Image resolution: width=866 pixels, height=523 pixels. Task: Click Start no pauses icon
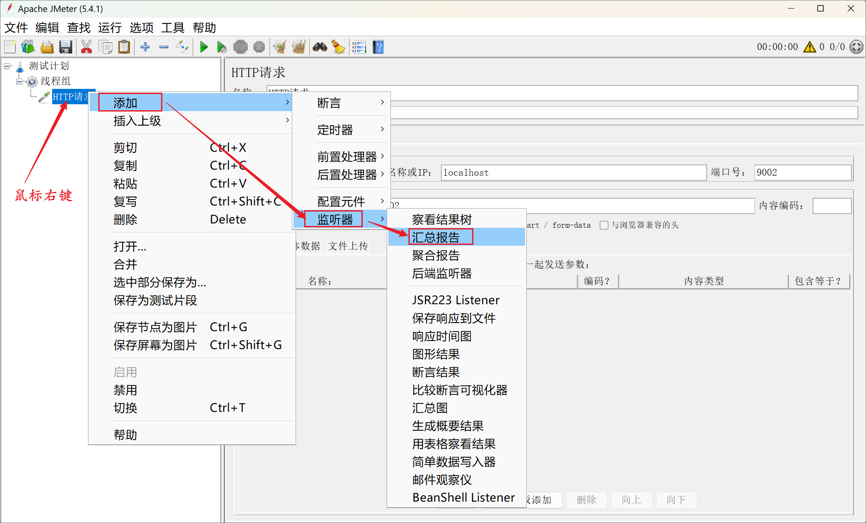pos(222,47)
